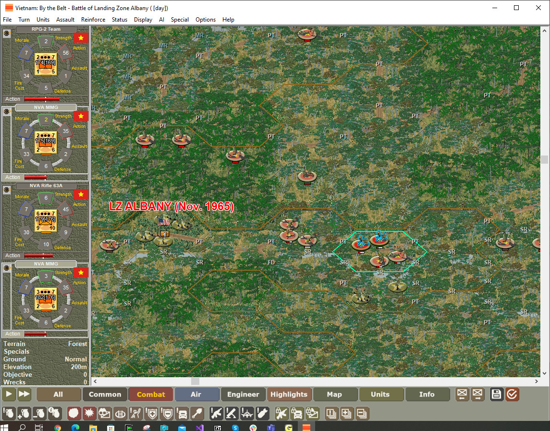Viewport: 550px width, 431px height.
Task: Click the stacked units exclamation icon
Action: click(x=331, y=413)
